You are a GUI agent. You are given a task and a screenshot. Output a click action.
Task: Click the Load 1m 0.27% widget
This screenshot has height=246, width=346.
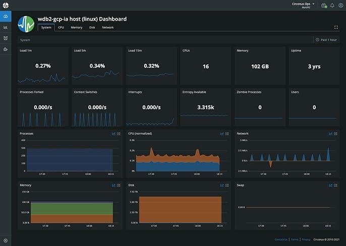coord(43,65)
